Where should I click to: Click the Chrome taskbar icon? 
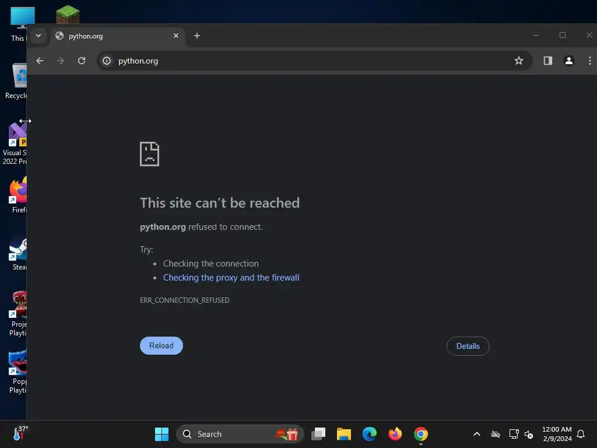[421, 434]
